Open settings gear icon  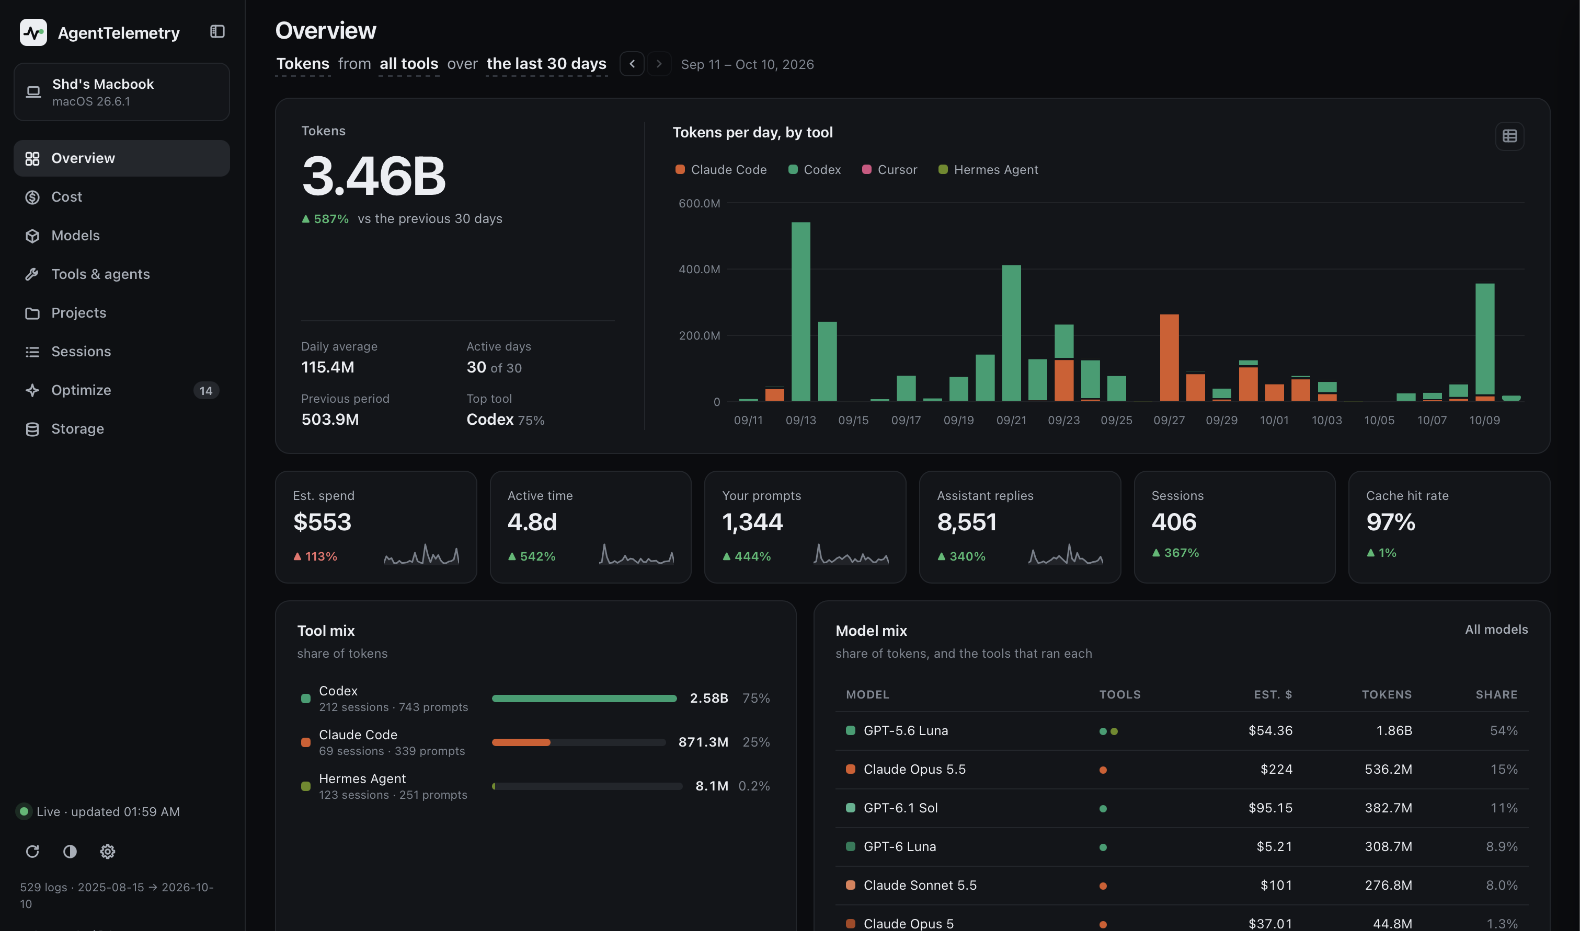pos(107,851)
